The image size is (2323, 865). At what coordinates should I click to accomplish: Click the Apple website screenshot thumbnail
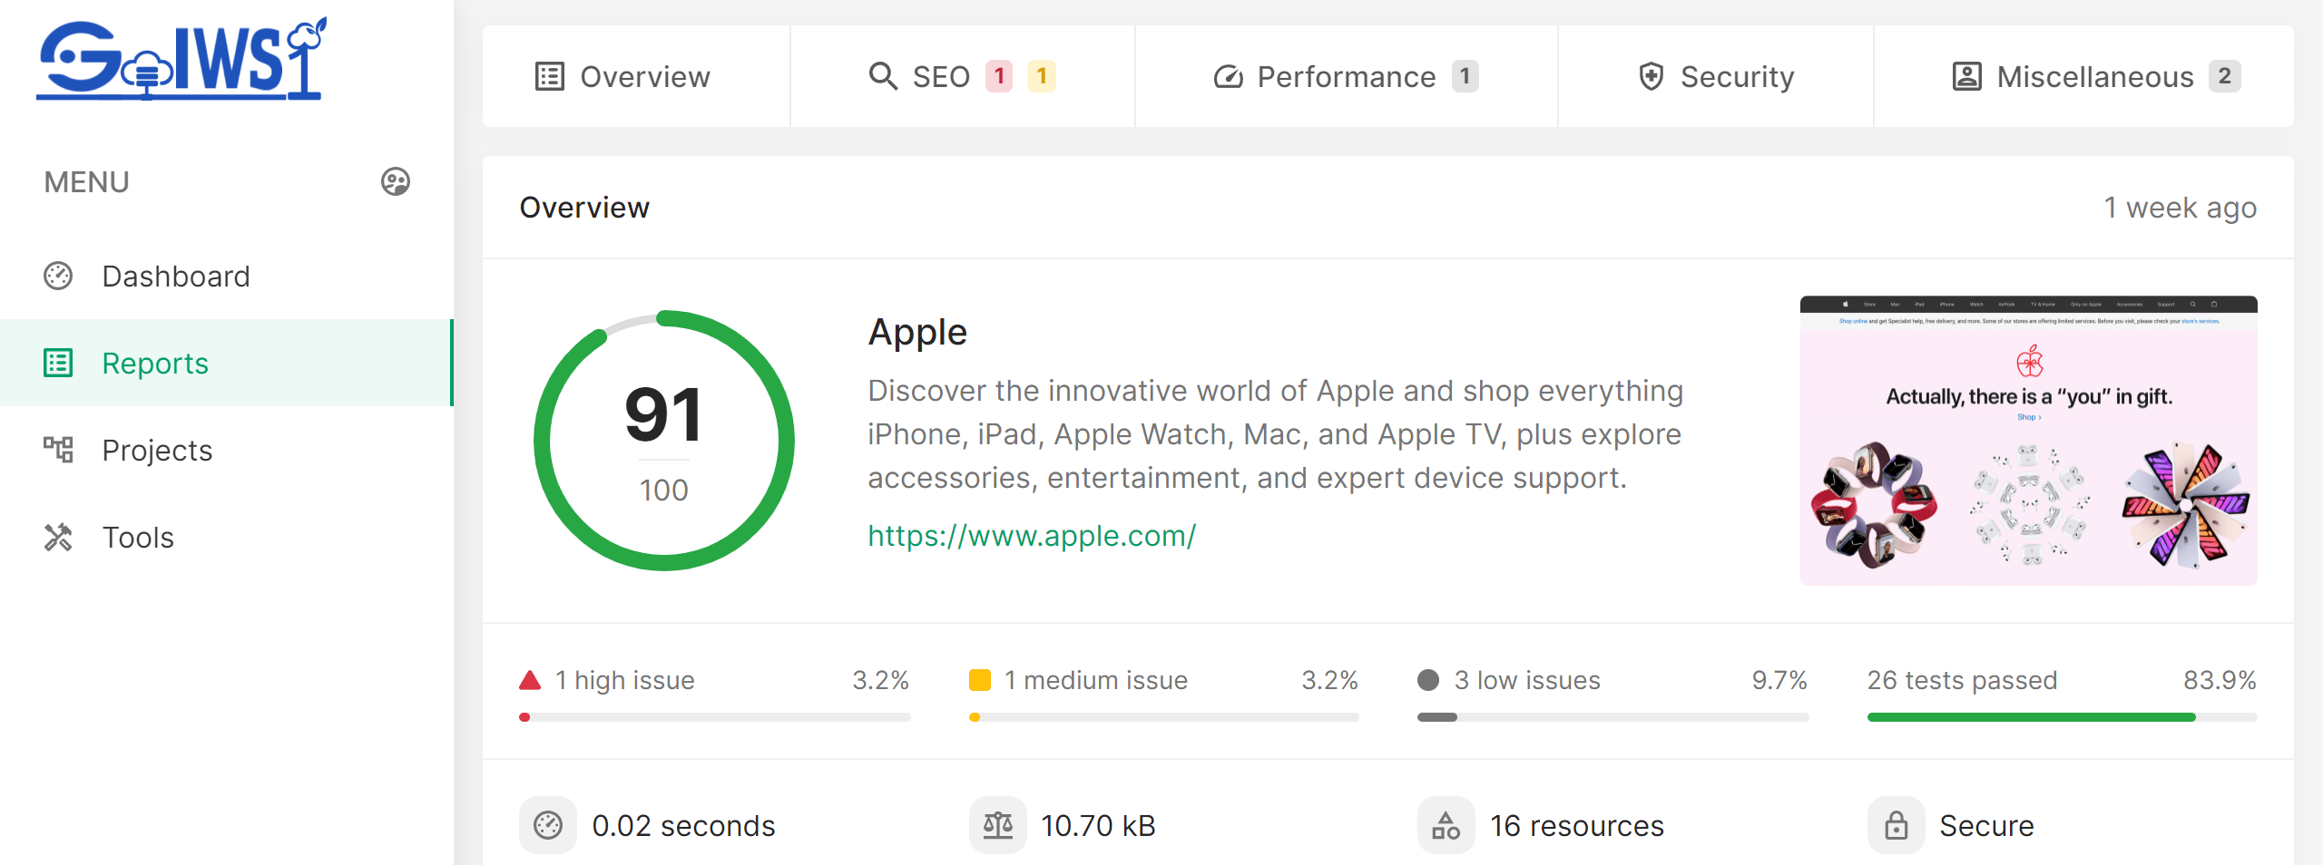2028,441
